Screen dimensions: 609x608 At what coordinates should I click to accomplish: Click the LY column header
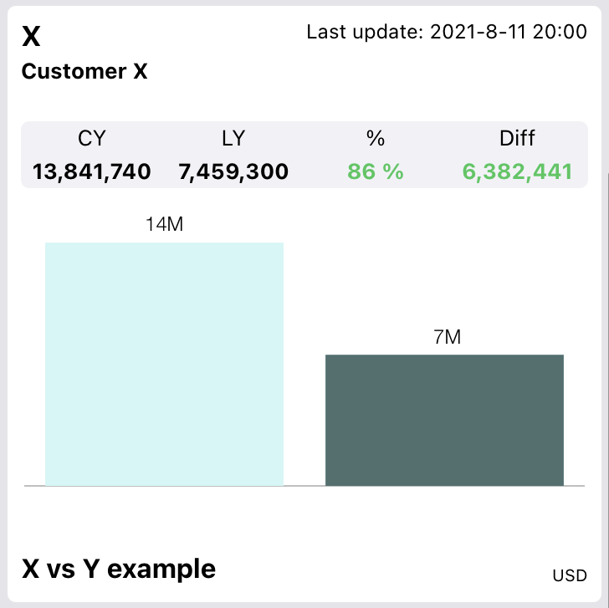click(x=233, y=138)
